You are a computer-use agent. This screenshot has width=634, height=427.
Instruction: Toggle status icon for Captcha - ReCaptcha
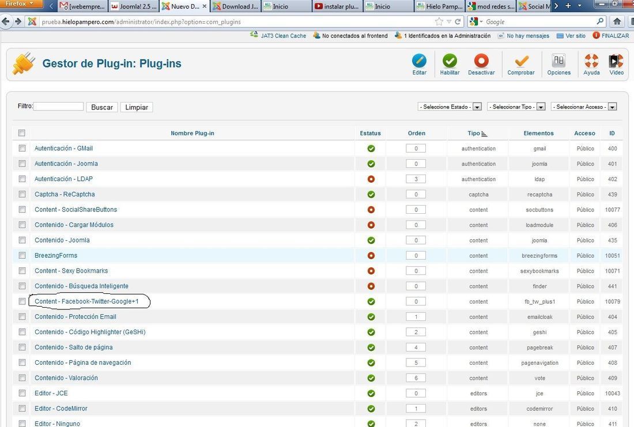[371, 195]
